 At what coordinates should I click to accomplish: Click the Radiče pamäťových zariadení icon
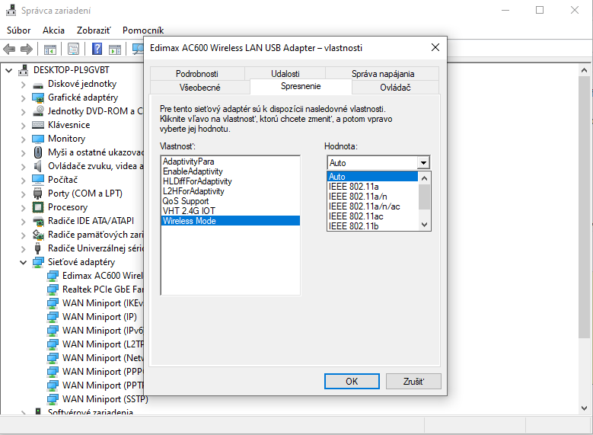(x=38, y=235)
